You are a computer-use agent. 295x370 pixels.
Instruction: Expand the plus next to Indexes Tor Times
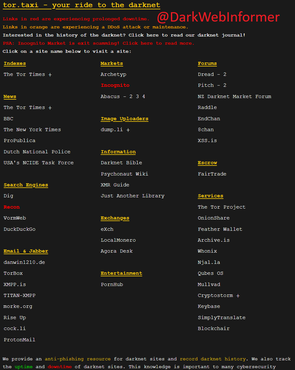click(x=50, y=75)
